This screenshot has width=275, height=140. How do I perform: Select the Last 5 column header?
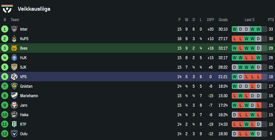[x=249, y=20]
